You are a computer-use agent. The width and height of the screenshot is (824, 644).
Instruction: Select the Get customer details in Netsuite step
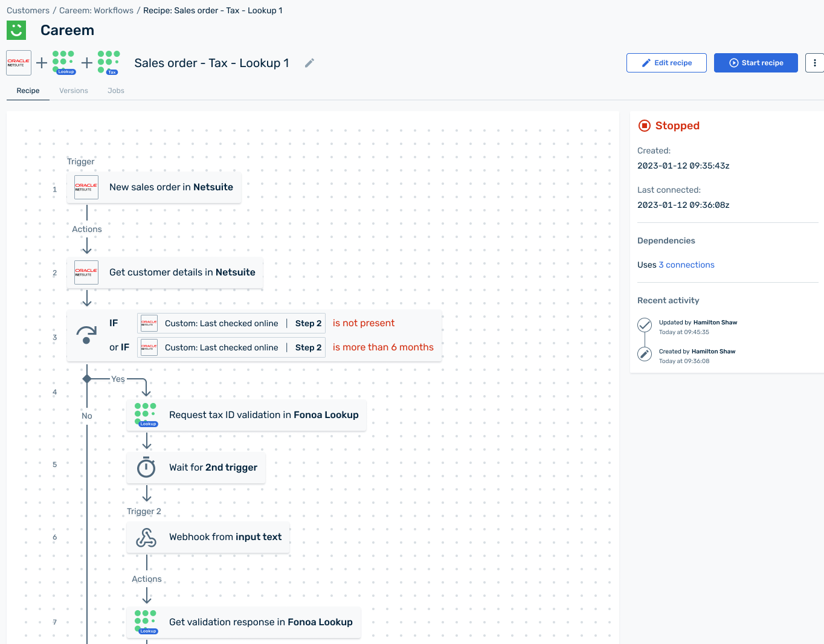click(x=165, y=272)
